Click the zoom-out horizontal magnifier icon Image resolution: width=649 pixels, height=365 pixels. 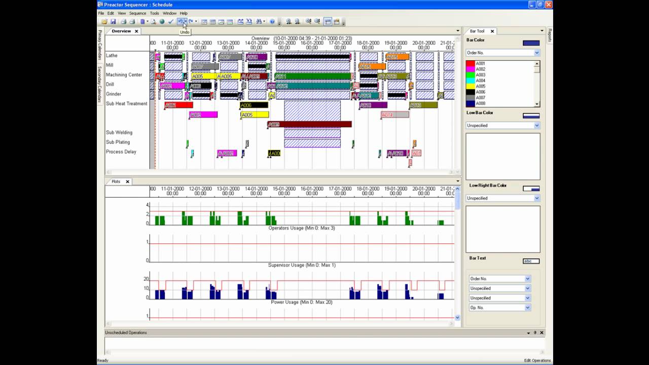coord(317,22)
